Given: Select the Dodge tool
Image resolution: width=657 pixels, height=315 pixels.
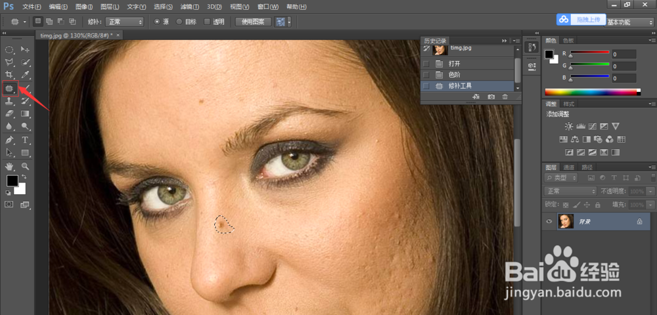Looking at the screenshot, I should pos(25,126).
